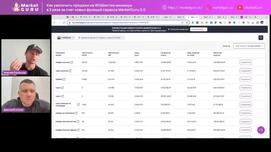Screen dimensions: 271x152
Task: Open the sorting dropdown 'По умолчанию'
Action: pos(249,46)
